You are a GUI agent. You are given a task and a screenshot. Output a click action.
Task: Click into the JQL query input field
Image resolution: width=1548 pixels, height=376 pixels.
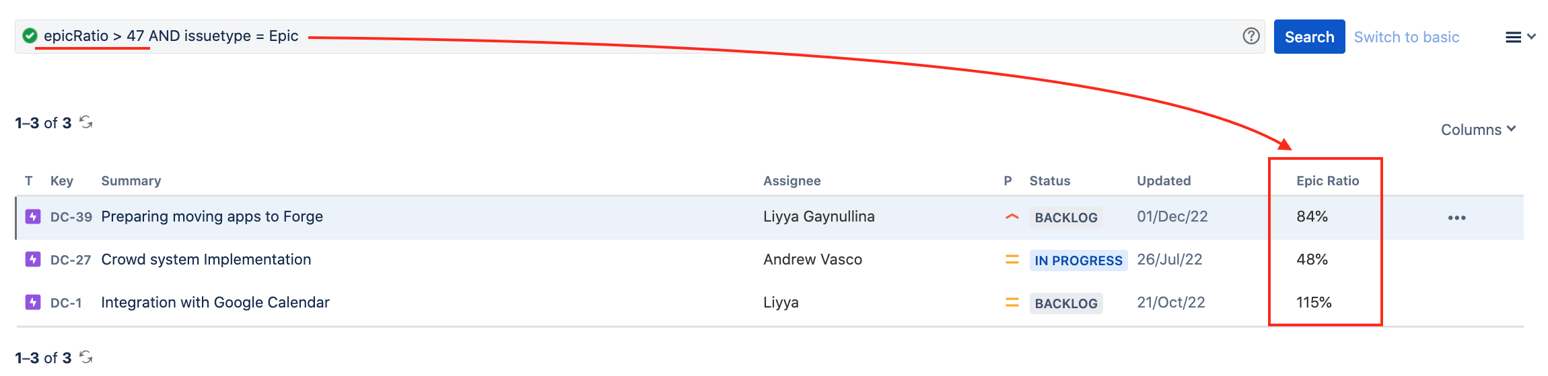point(740,36)
